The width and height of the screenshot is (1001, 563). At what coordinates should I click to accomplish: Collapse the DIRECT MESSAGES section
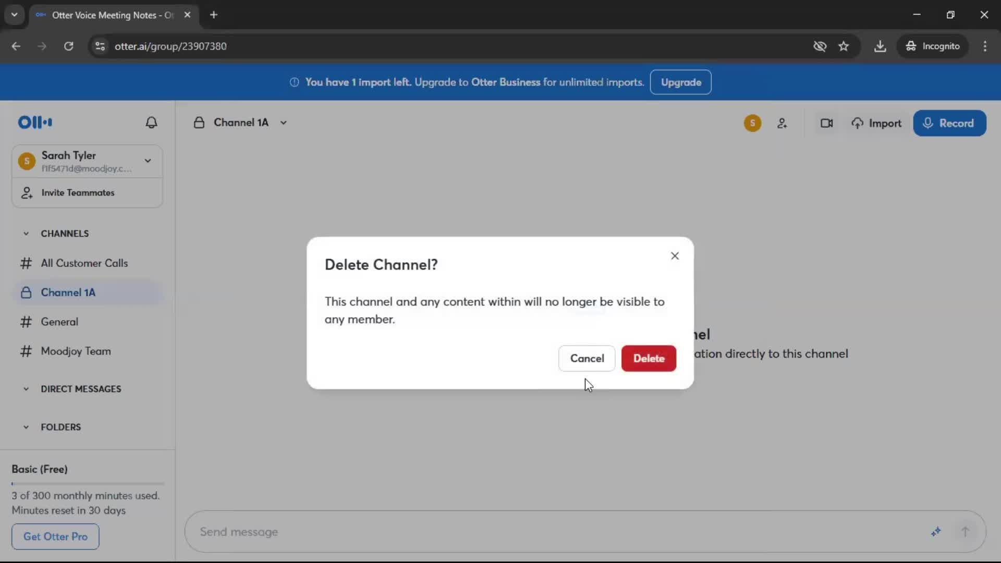[26, 389]
